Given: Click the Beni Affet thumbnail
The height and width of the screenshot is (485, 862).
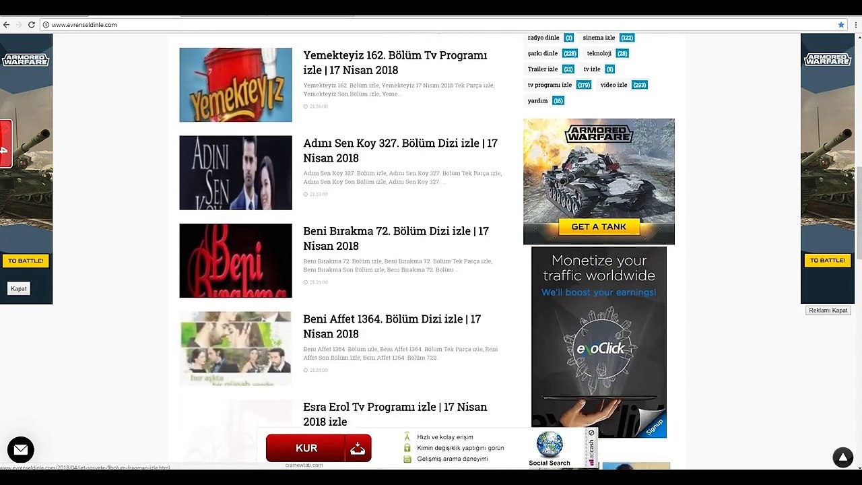Looking at the screenshot, I should click(x=236, y=348).
